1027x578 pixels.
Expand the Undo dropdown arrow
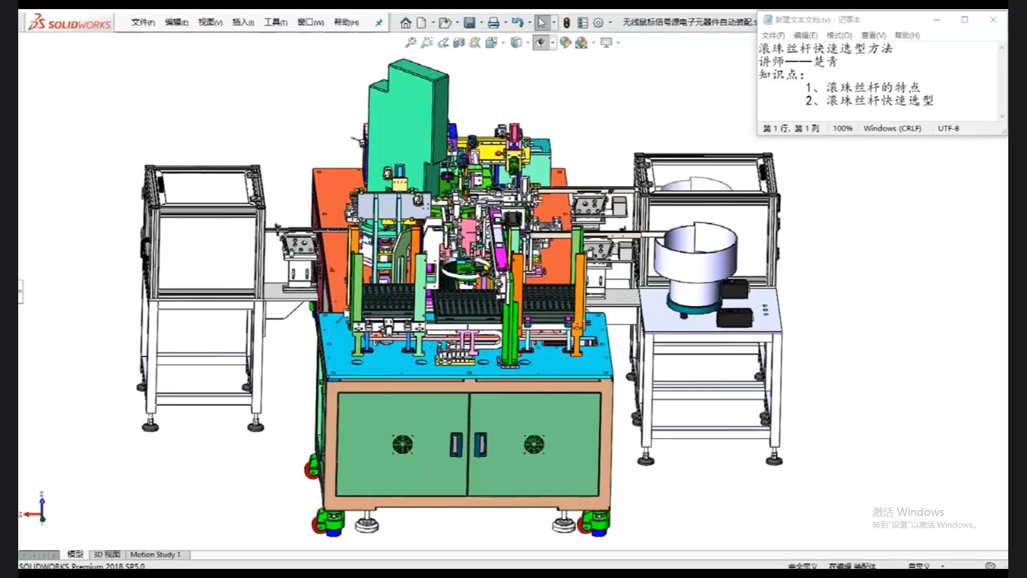click(530, 22)
